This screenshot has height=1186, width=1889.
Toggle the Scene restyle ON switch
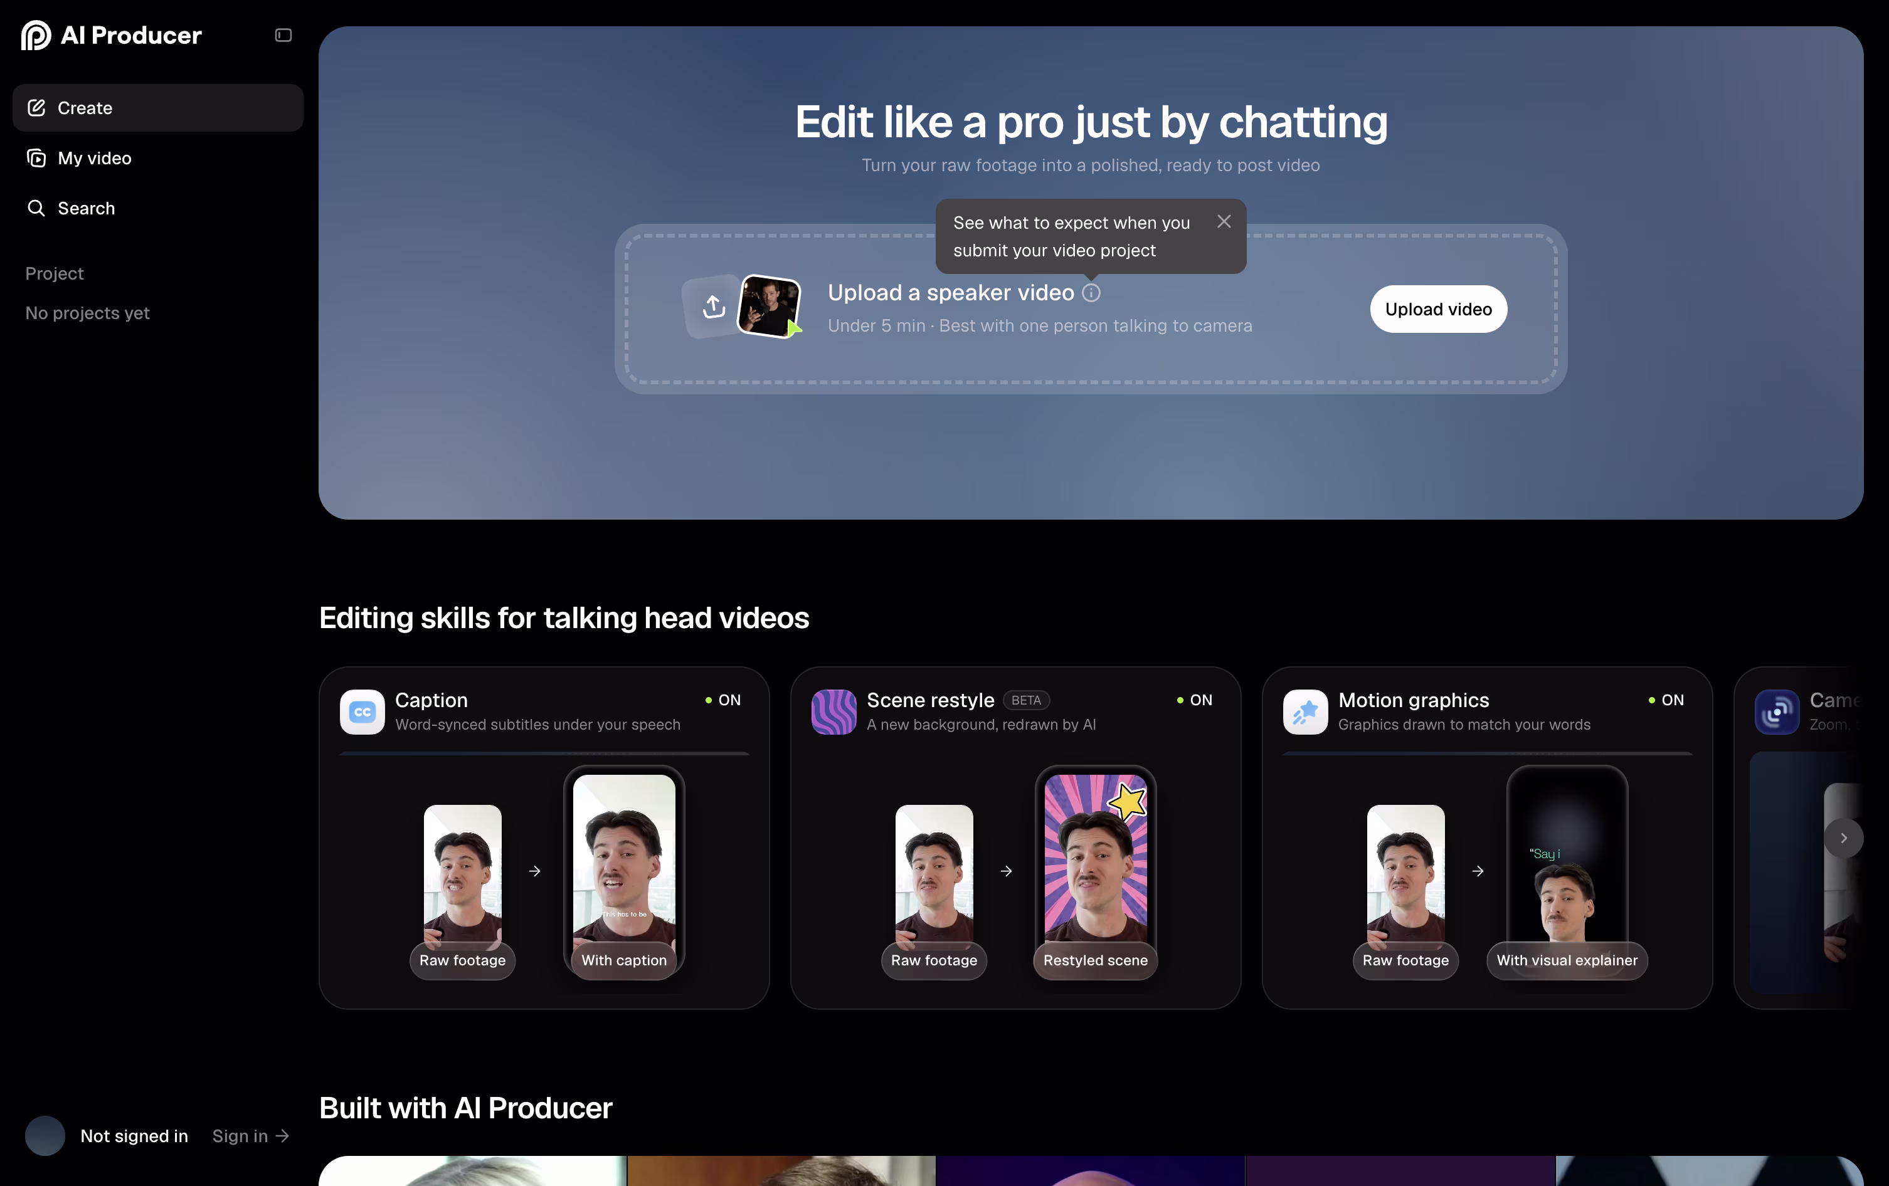click(x=1195, y=700)
